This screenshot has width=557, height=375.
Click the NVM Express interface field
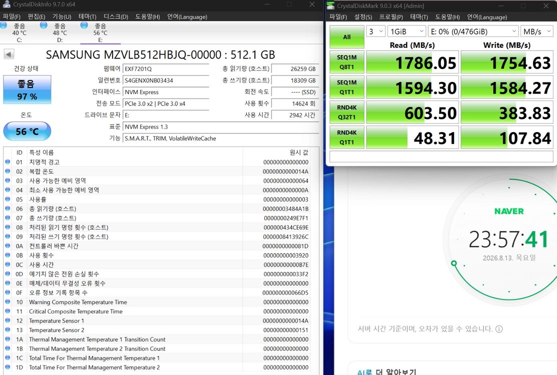[166, 92]
